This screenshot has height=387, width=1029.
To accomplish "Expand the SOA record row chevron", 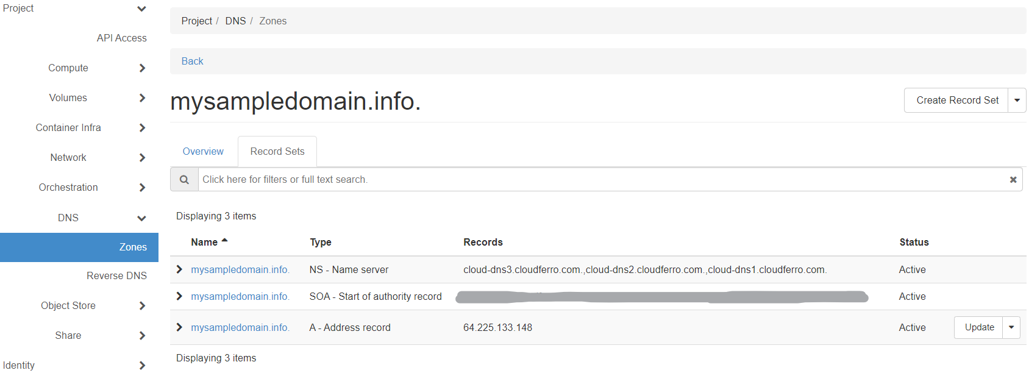I will 179,296.
